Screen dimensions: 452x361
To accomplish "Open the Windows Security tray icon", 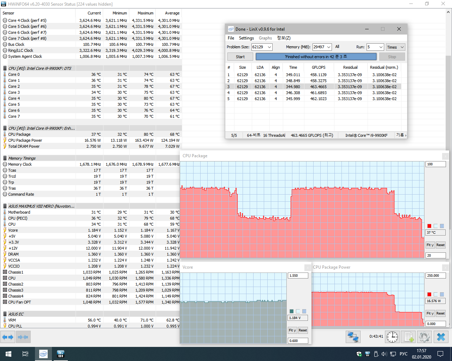I will click(x=359, y=354).
